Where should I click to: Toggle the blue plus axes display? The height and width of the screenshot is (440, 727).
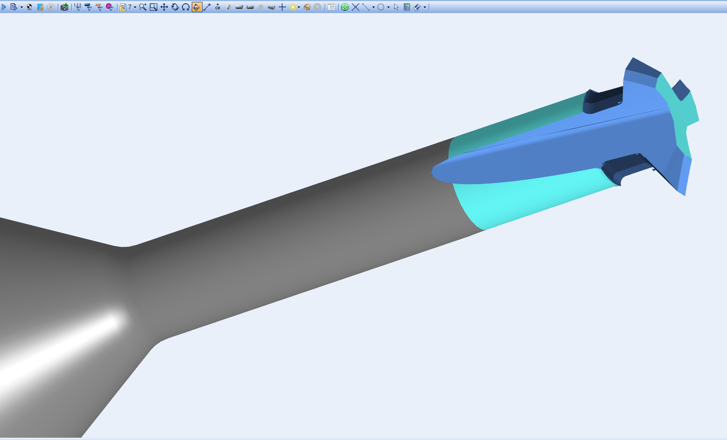pos(282,7)
